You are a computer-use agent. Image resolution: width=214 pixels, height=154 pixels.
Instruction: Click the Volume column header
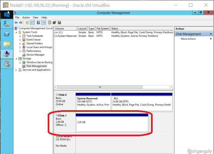[x=66, y=28]
